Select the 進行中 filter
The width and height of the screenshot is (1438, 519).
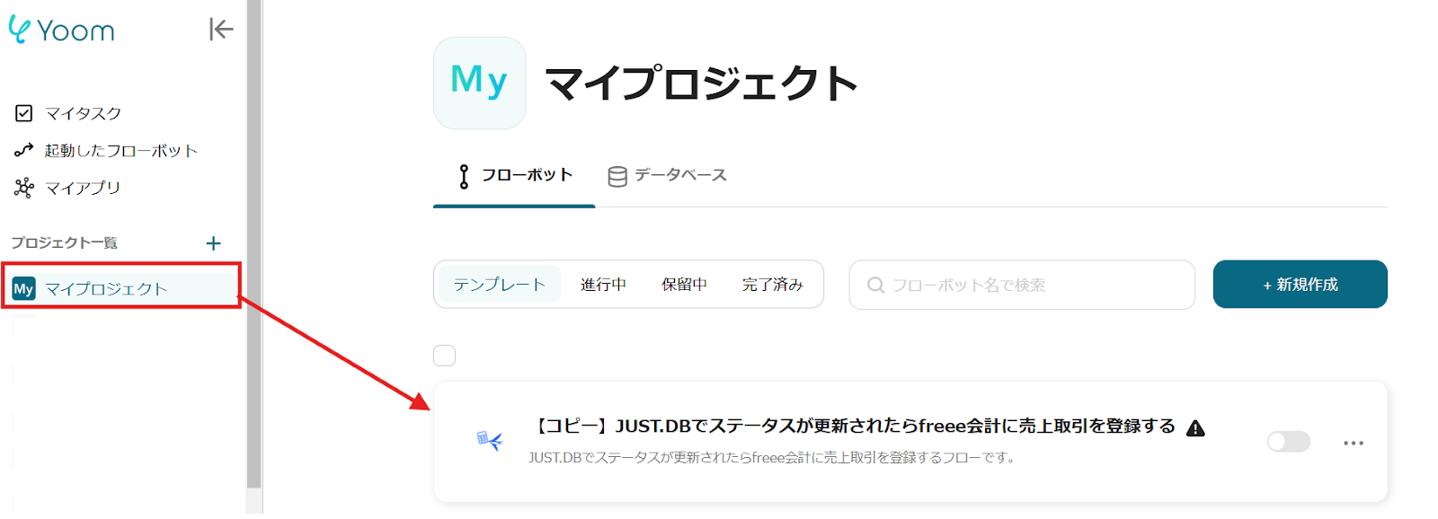coord(603,285)
